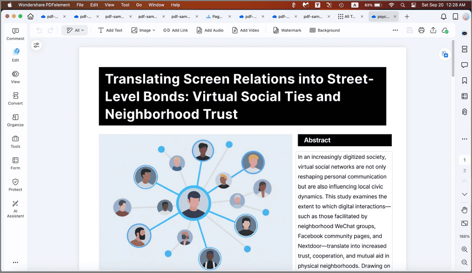Open the translate floating icon
The image size is (472, 273).
(445, 54)
